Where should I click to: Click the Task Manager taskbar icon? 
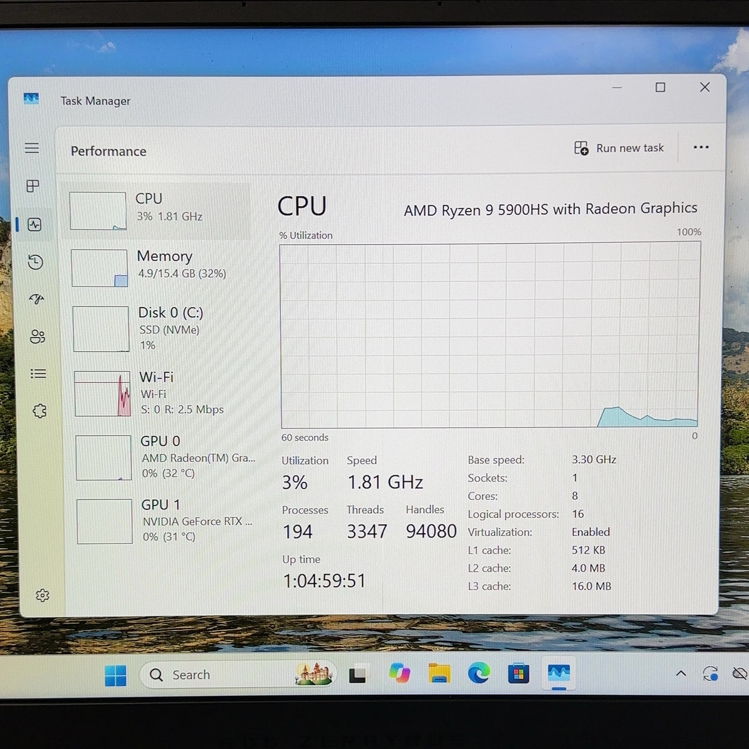tap(559, 673)
